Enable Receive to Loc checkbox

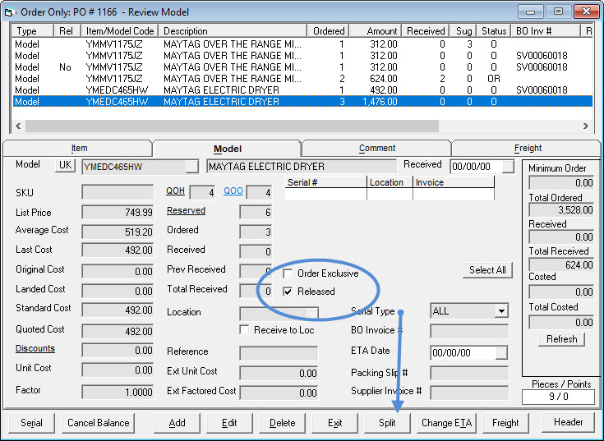(x=244, y=330)
